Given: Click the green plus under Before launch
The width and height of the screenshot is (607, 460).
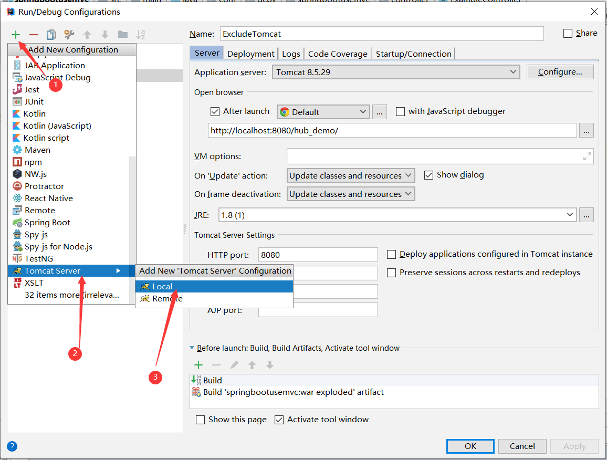Looking at the screenshot, I should [x=198, y=365].
